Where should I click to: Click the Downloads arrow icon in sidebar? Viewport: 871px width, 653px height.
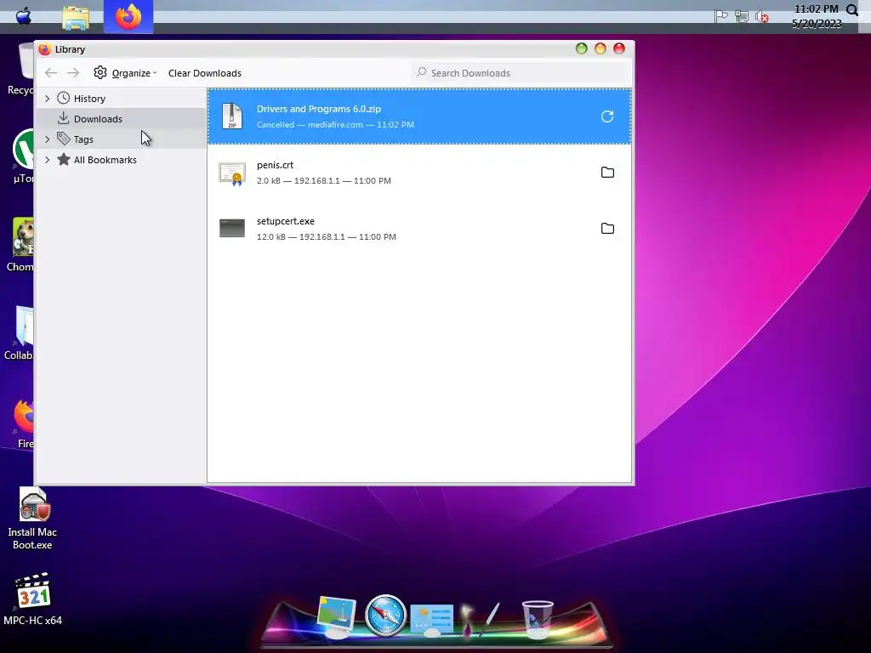coord(63,118)
